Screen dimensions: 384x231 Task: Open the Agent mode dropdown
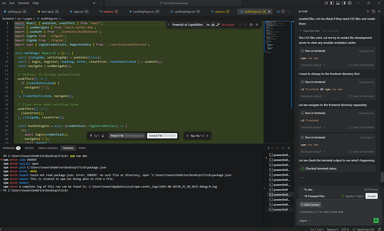[x=306, y=220]
